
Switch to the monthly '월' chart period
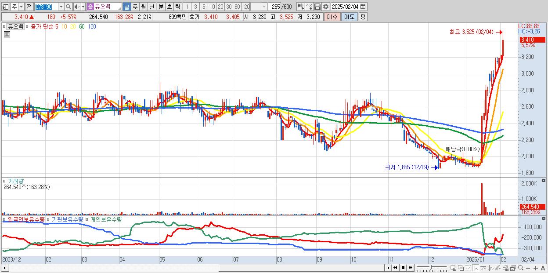tap(143, 7)
